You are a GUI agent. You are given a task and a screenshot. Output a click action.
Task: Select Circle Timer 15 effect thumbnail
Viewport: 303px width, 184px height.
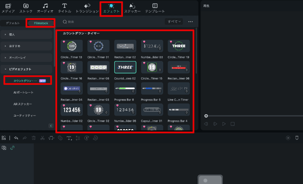(x=152, y=67)
